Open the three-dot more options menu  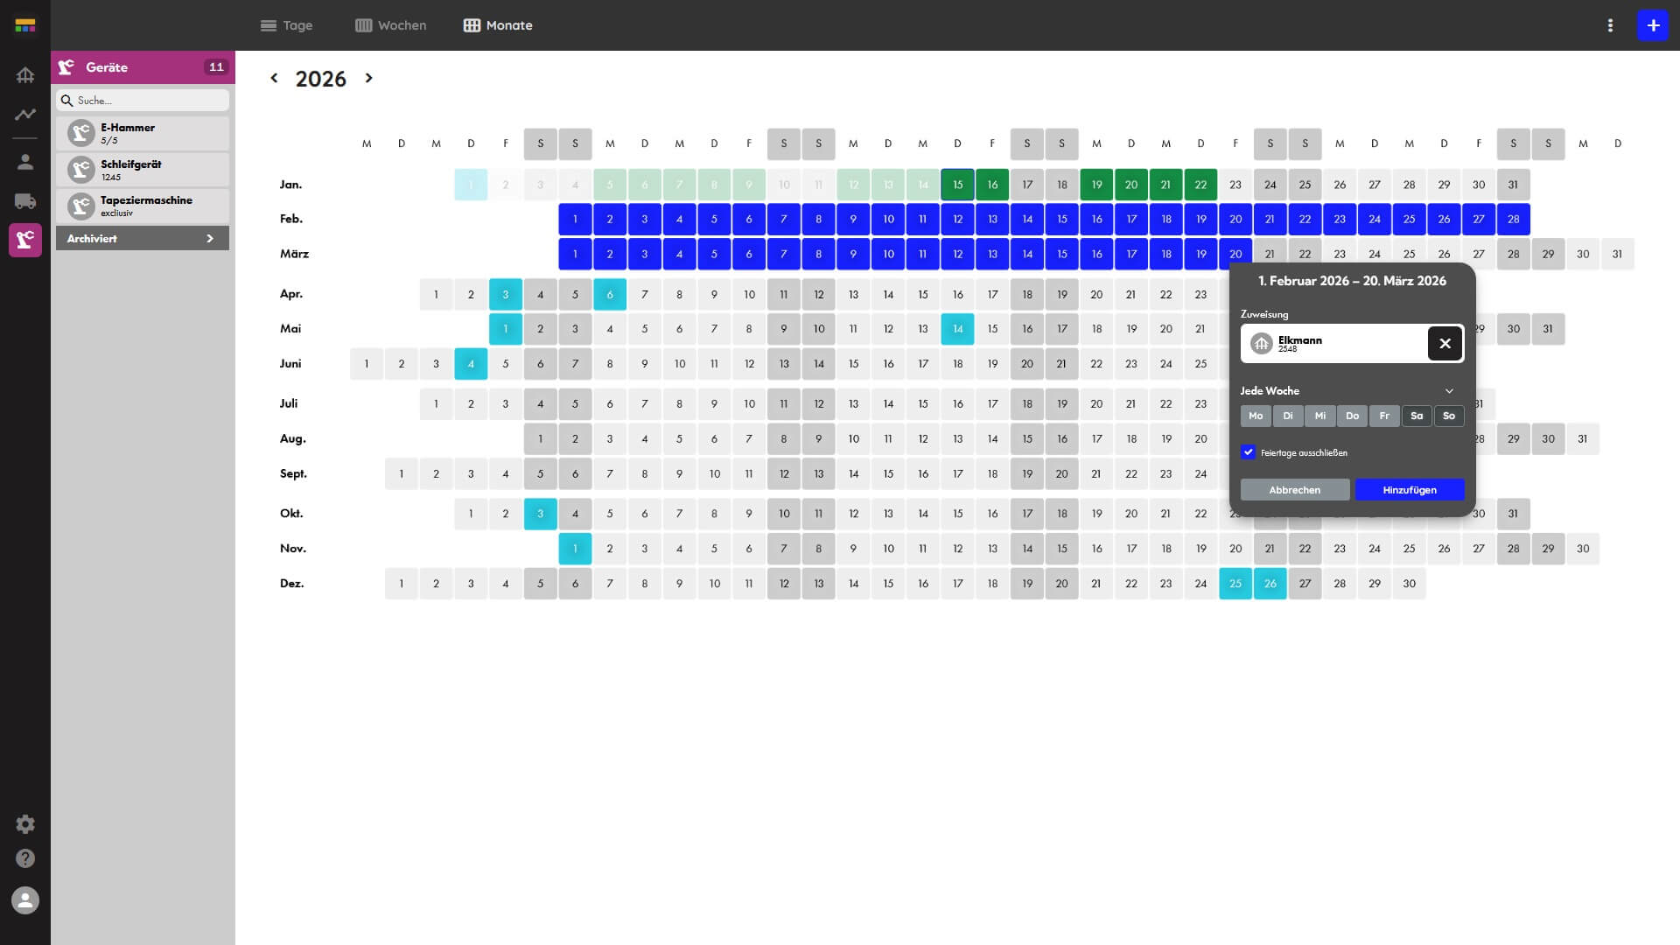pyautogui.click(x=1610, y=25)
